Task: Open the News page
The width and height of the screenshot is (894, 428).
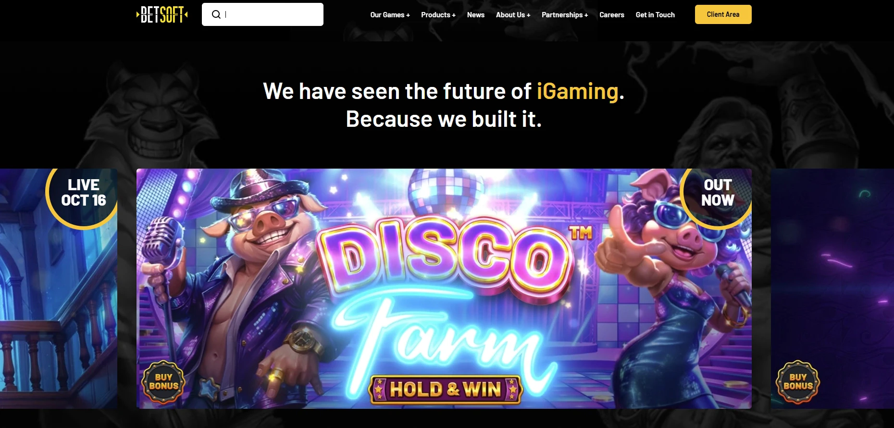Action: coord(476,15)
